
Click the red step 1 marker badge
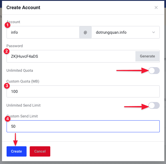coord(7,25)
